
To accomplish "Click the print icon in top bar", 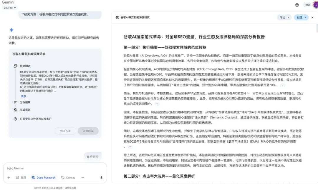I will [297, 5].
